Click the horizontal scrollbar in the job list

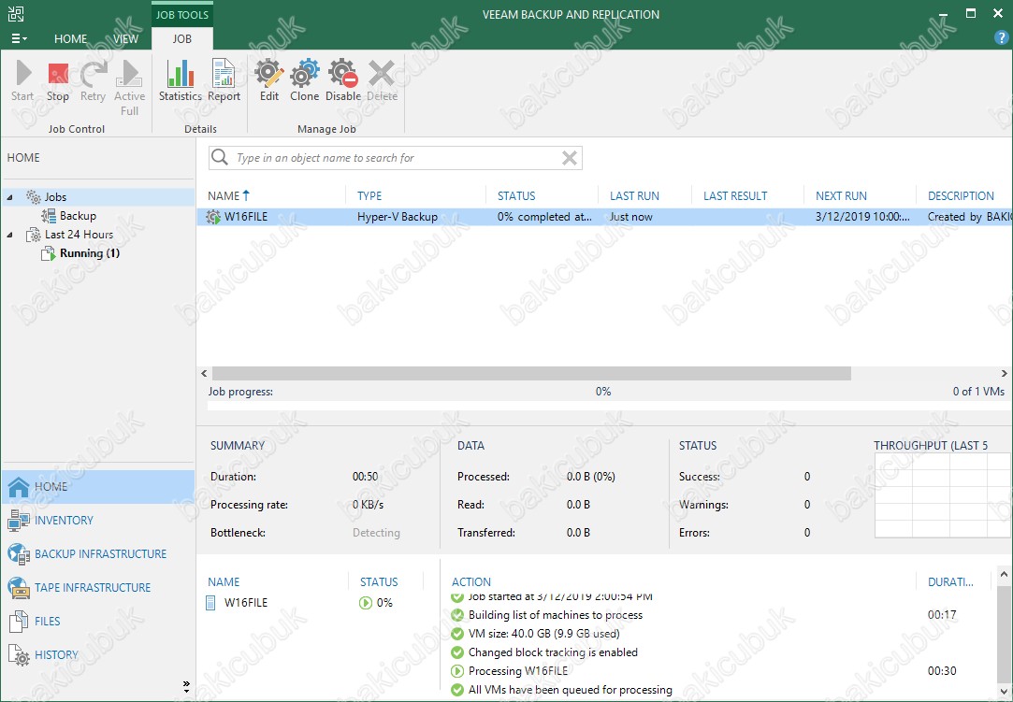coord(531,373)
